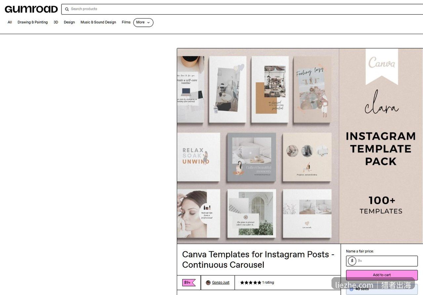Image resolution: width=423 pixels, height=295 pixels.
Task: Expand the More categories dropdown
Action: tap(143, 23)
